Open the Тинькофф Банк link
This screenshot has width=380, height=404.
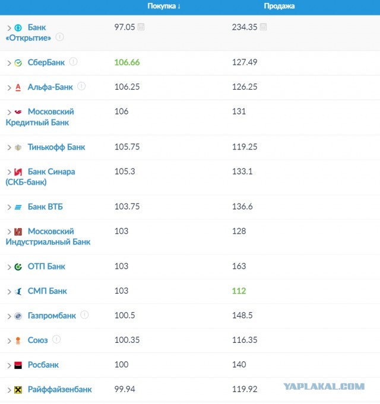pos(56,147)
